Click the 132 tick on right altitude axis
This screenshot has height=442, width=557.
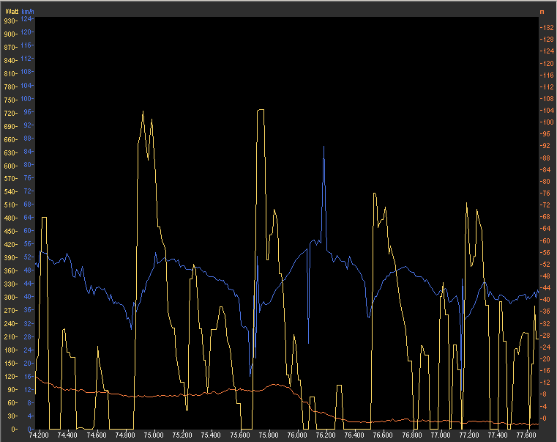[546, 28]
